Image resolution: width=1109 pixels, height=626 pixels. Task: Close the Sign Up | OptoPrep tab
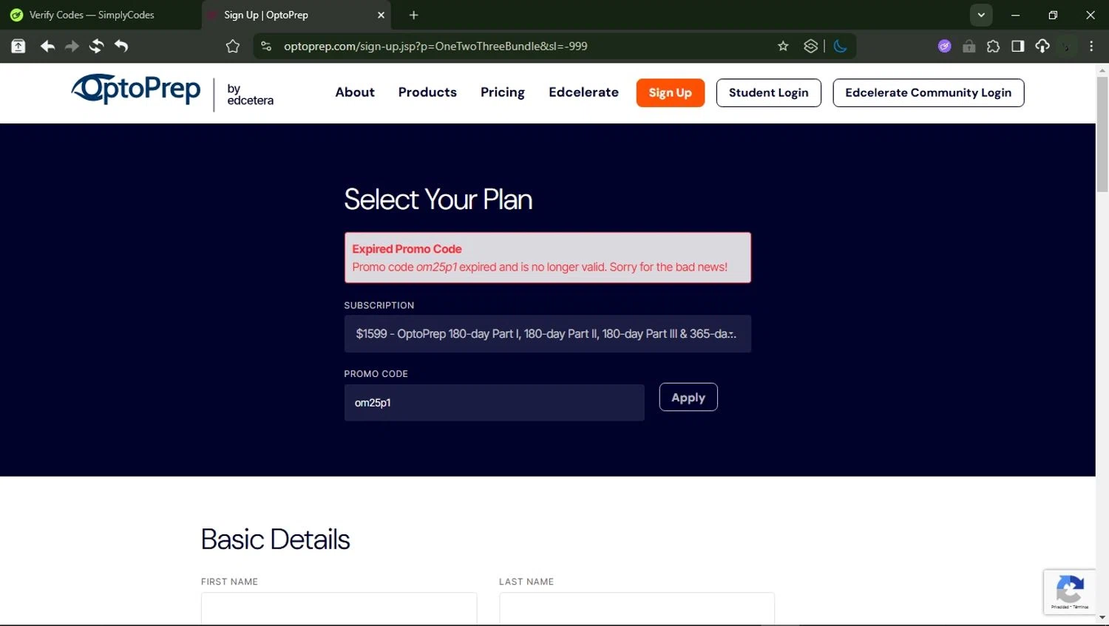(x=381, y=15)
